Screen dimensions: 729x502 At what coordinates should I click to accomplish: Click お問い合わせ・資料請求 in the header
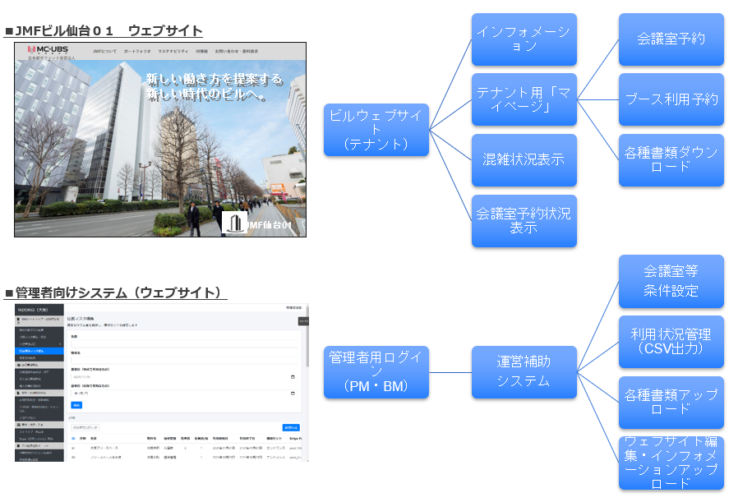(237, 50)
